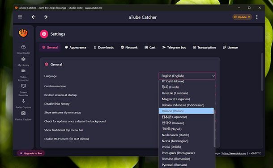Switch to the Cast tab

[150, 47]
